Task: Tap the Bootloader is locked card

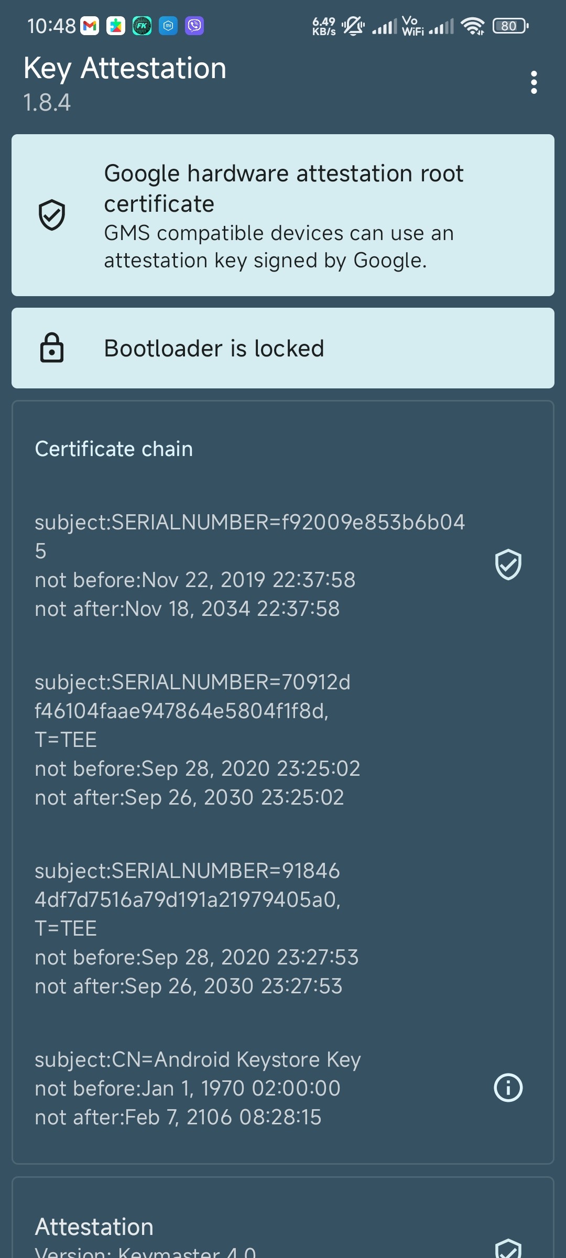Action: click(283, 348)
